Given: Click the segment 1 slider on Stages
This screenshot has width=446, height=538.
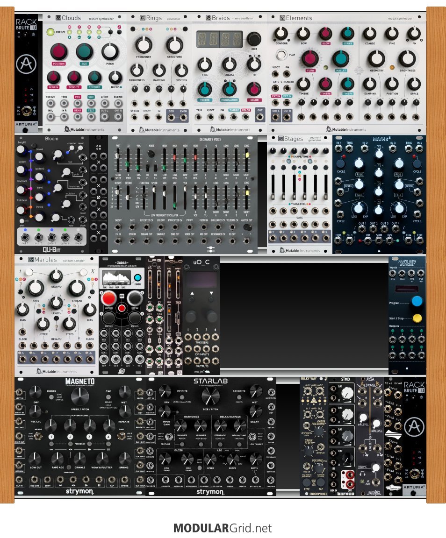Looking at the screenshot, I should (x=273, y=188).
